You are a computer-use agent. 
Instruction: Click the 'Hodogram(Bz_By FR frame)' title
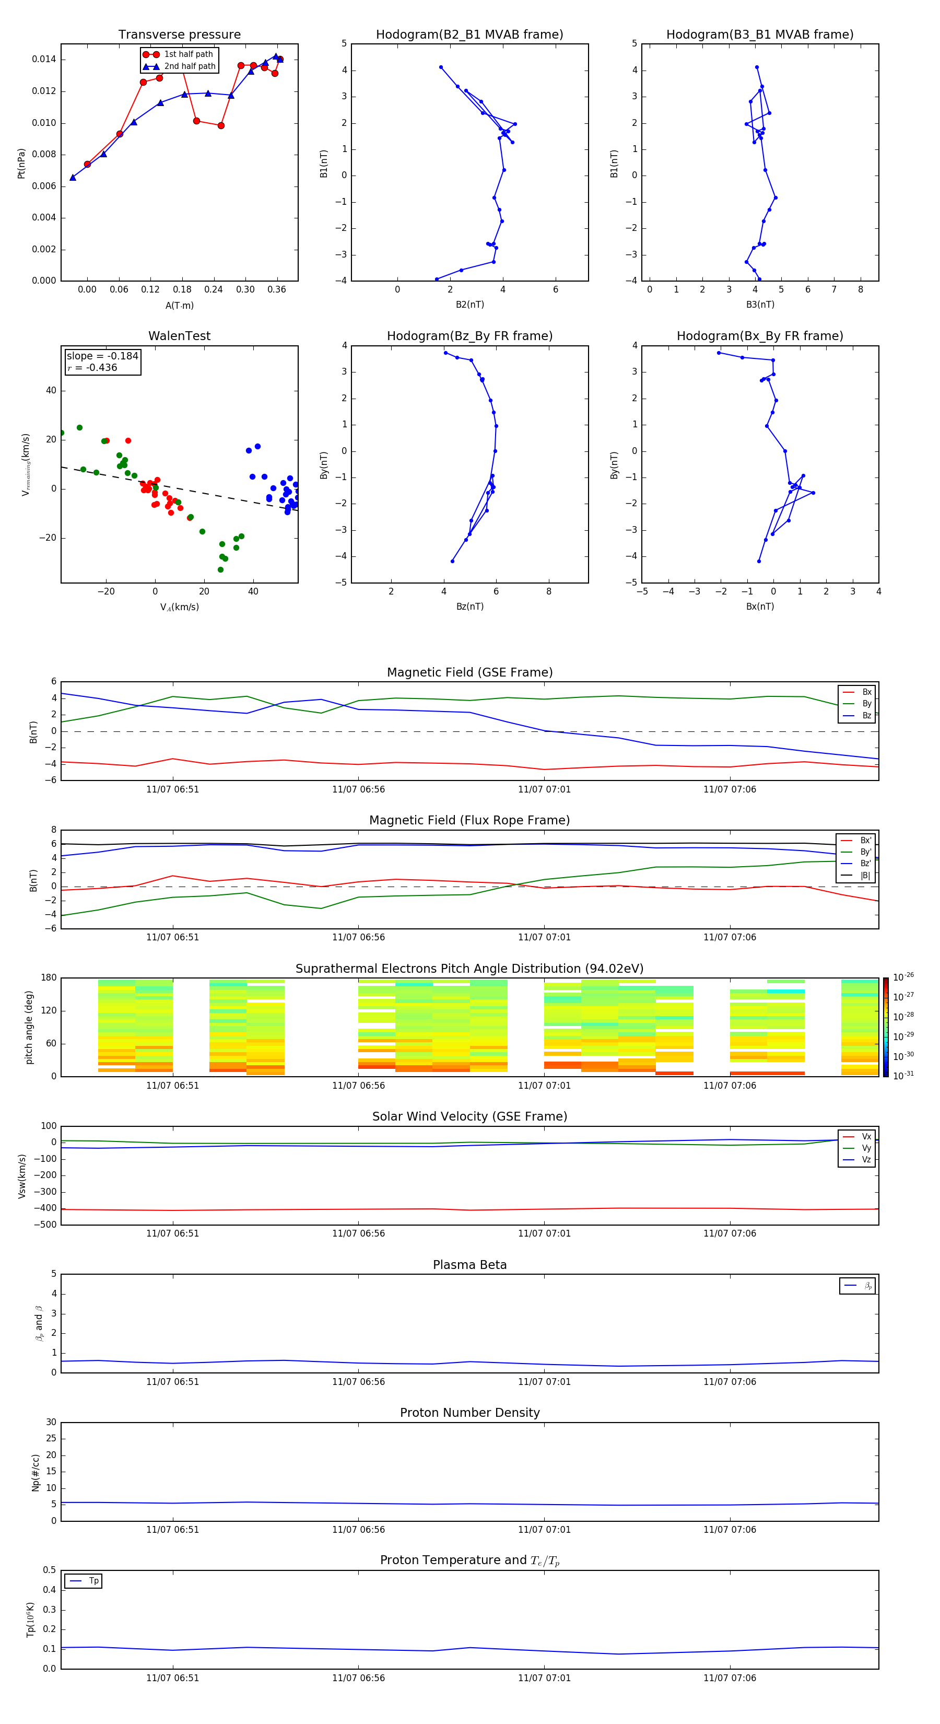469,336
